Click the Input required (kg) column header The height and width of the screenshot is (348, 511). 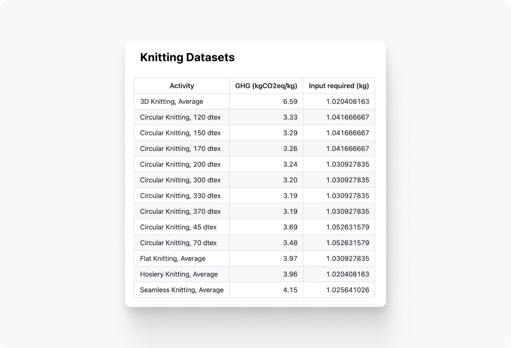[339, 86]
